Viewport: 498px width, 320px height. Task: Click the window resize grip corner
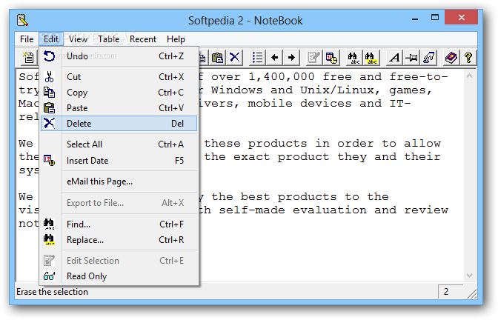pyautogui.click(x=471, y=294)
